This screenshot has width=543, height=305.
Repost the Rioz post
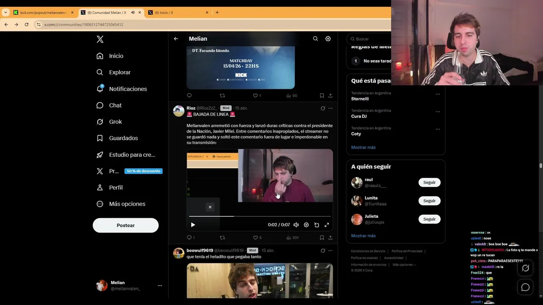click(222, 238)
